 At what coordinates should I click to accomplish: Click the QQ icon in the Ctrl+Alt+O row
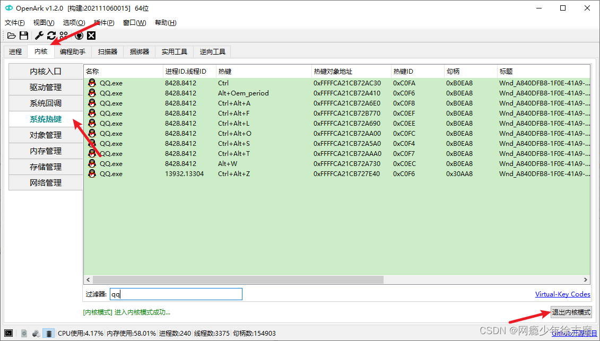click(92, 133)
